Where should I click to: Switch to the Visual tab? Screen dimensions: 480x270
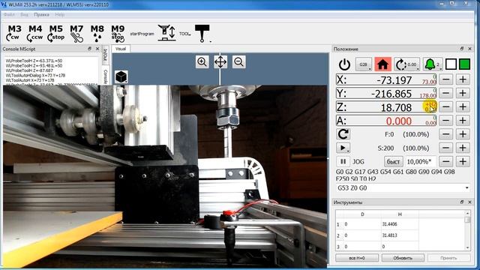pos(121,49)
